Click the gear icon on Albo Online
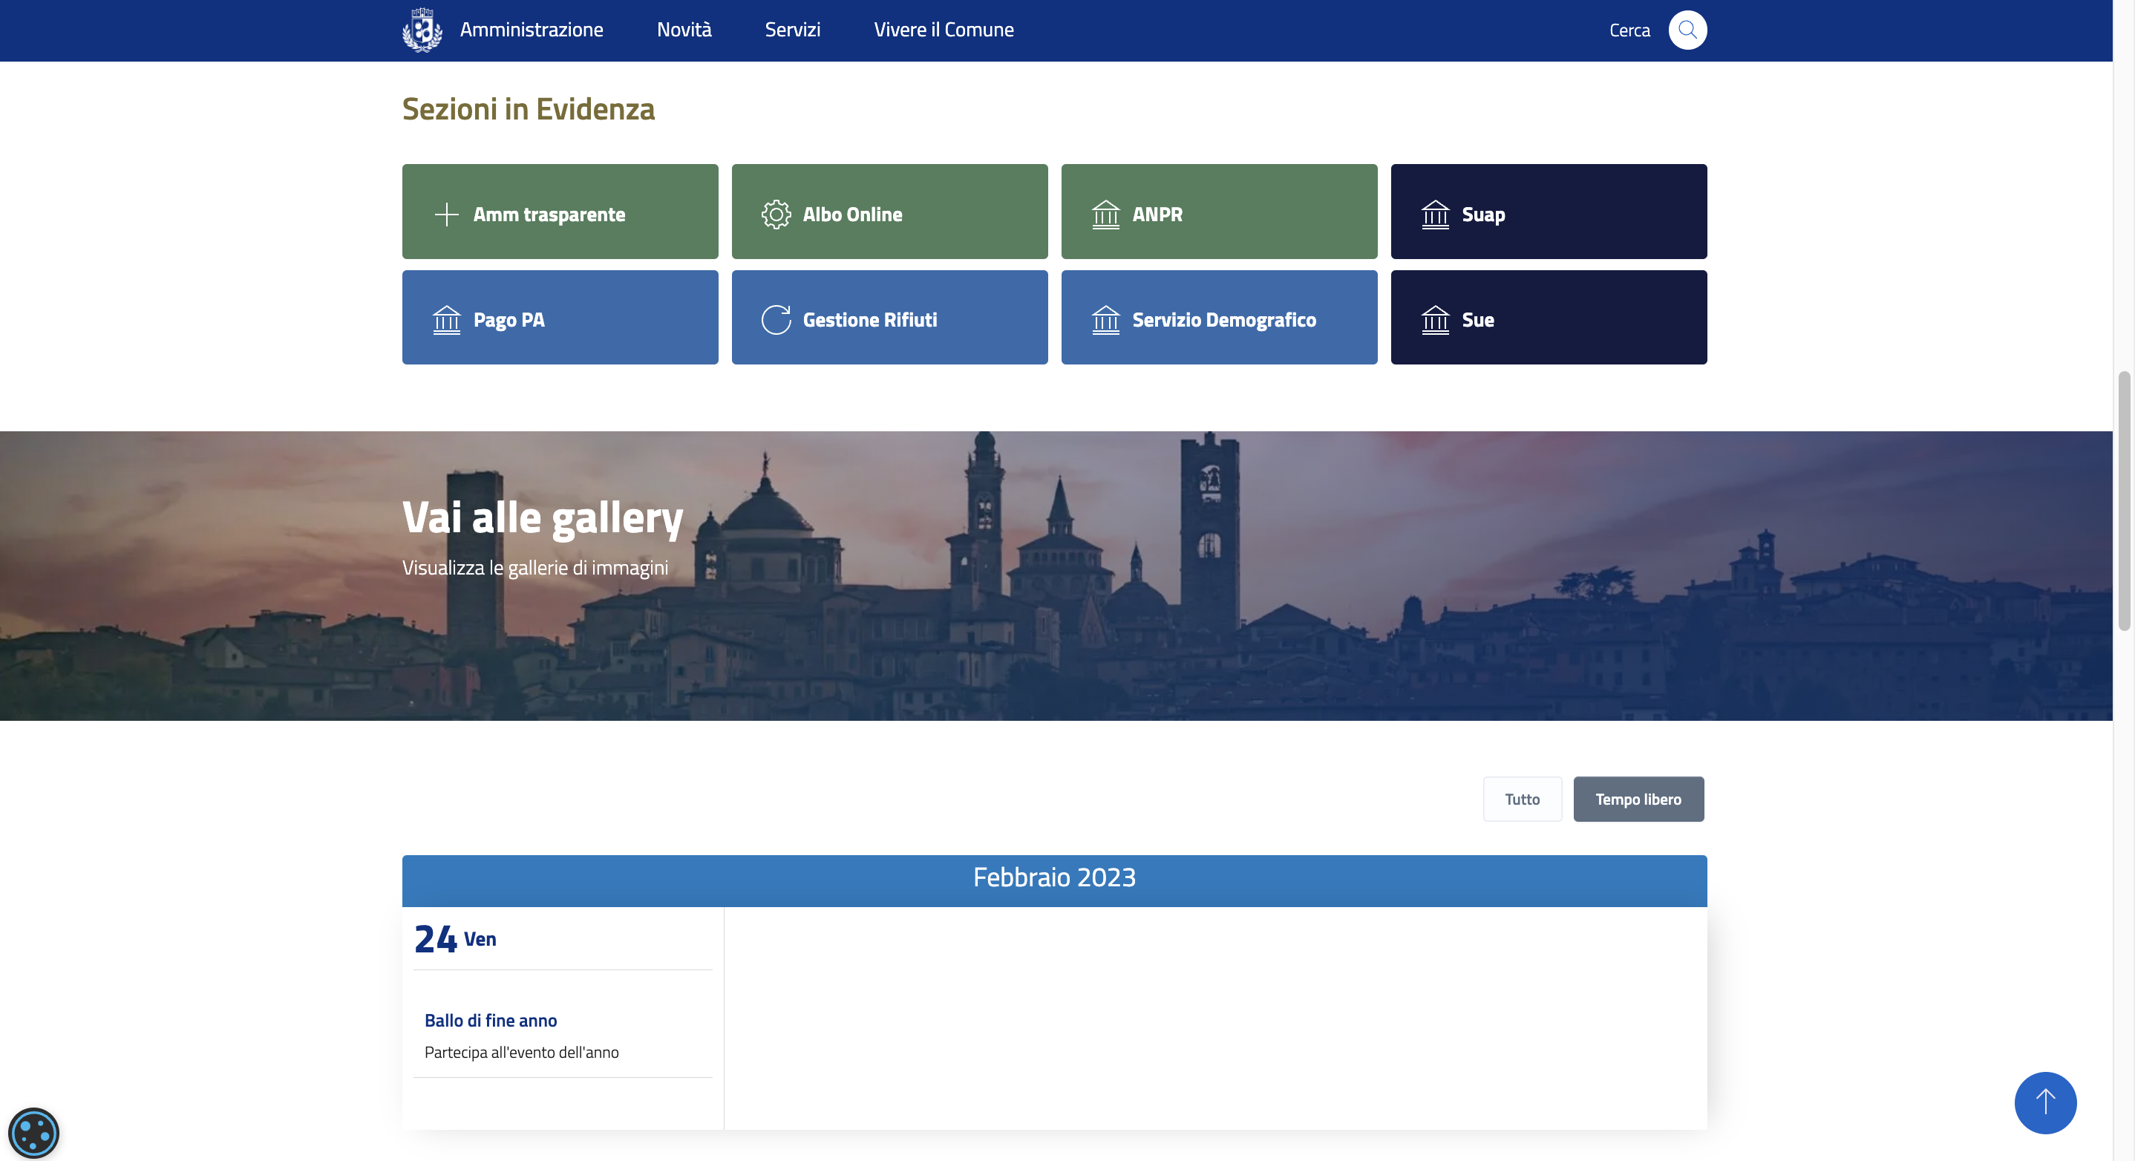The width and height of the screenshot is (2135, 1161). [x=776, y=214]
